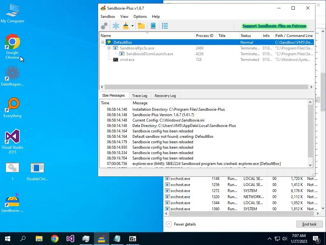Open the Sandboxie desktop shortcut
The height and width of the screenshot is (245, 326).
click(x=12, y=203)
